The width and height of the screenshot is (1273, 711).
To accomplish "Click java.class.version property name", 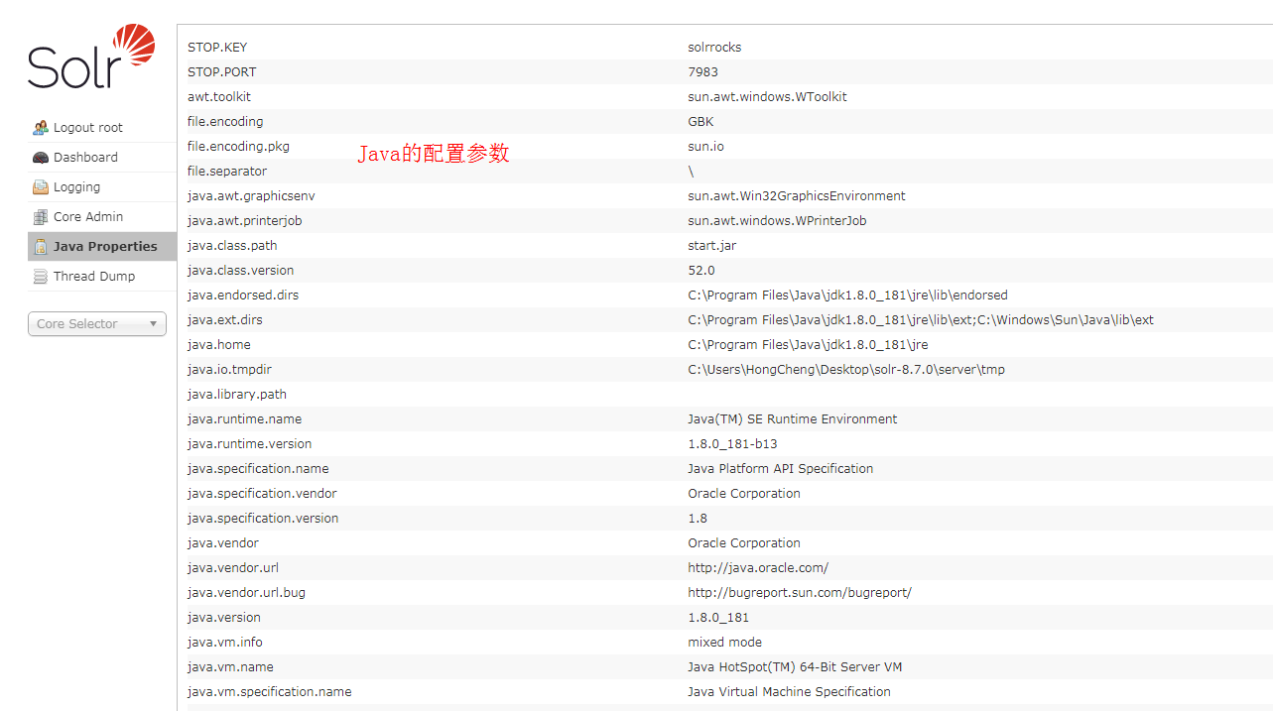I will 240,270.
